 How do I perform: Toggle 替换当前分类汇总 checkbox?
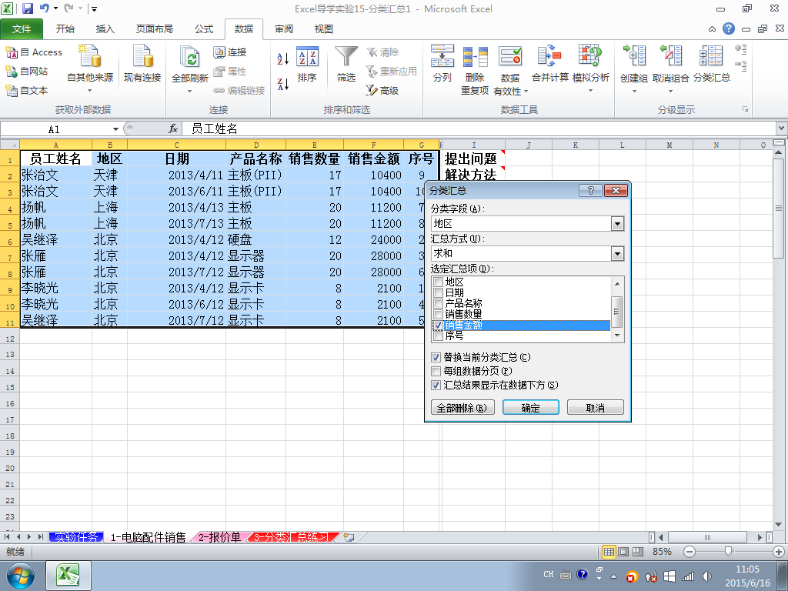pyautogui.click(x=436, y=357)
